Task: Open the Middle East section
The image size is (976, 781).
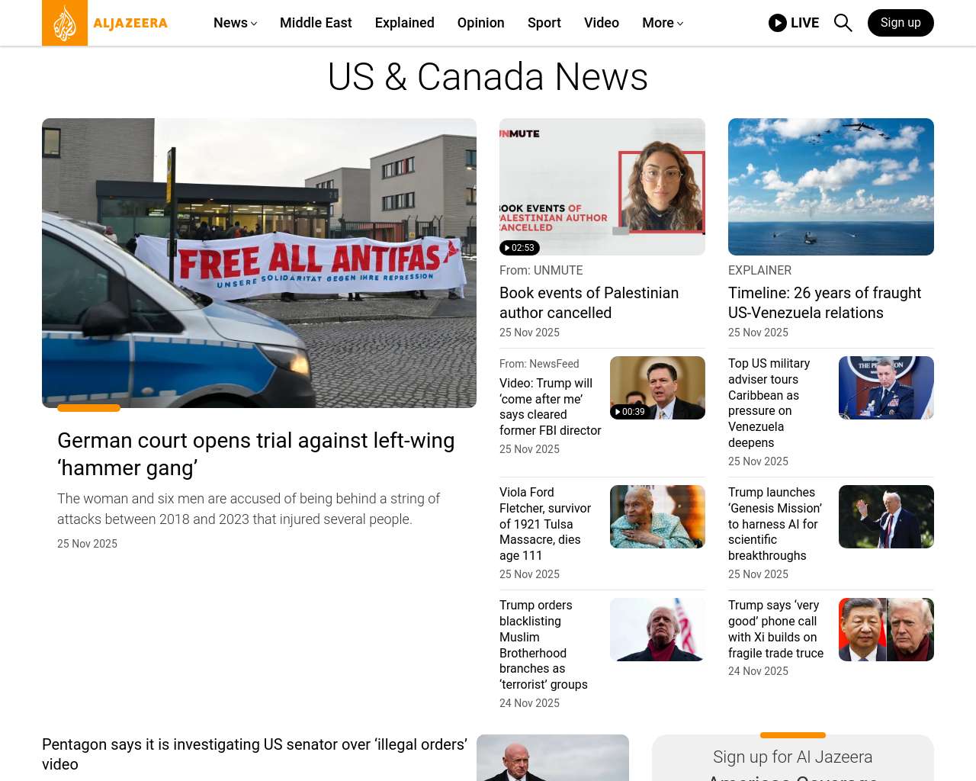Action: point(316,23)
